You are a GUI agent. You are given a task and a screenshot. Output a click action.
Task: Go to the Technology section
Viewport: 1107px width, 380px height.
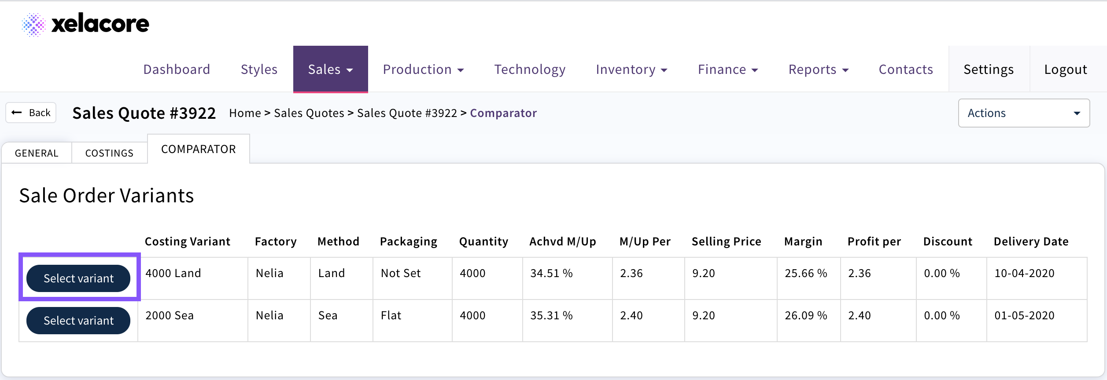pos(530,69)
